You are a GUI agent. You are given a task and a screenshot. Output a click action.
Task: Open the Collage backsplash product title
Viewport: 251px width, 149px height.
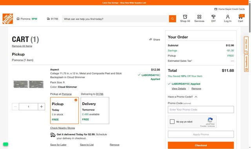click(x=86, y=75)
